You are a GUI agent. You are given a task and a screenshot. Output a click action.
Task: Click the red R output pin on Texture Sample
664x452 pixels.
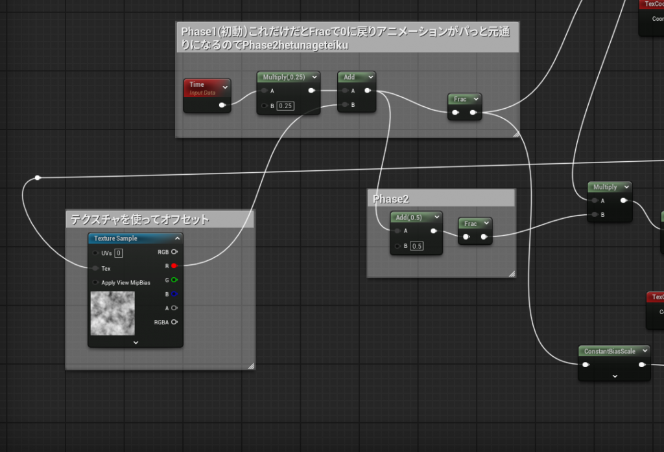pyautogui.click(x=174, y=266)
